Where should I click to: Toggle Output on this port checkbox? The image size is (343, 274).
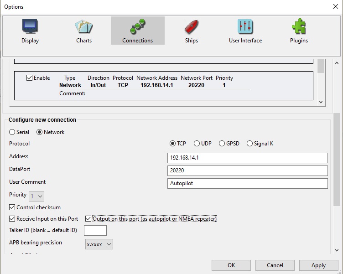tap(88, 219)
